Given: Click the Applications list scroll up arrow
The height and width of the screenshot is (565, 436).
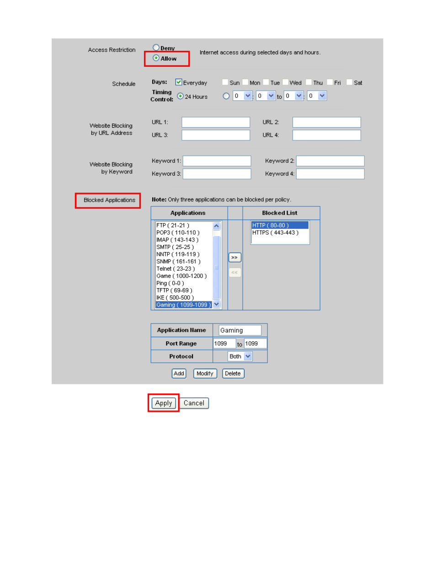Looking at the screenshot, I should coord(217,226).
